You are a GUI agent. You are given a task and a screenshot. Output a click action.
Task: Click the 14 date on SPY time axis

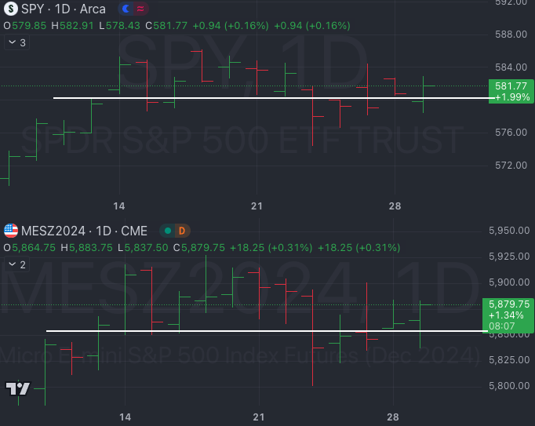(119, 206)
